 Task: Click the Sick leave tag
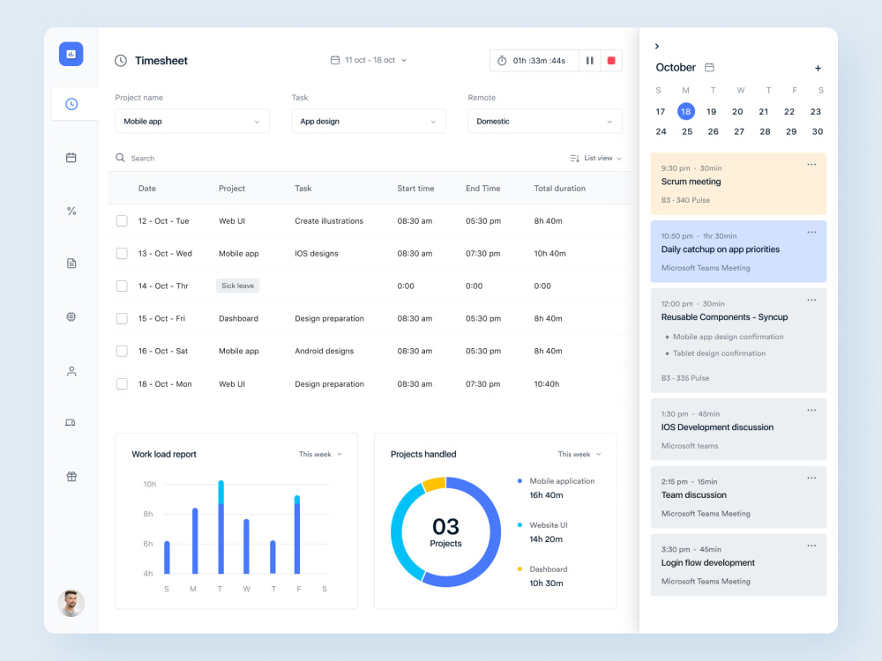tap(237, 286)
